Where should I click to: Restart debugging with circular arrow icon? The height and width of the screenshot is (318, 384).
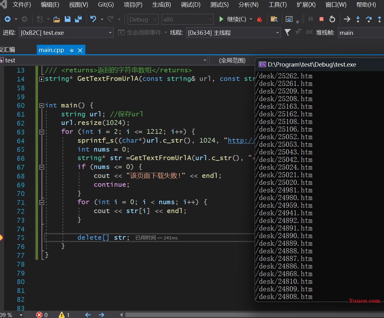332,19
